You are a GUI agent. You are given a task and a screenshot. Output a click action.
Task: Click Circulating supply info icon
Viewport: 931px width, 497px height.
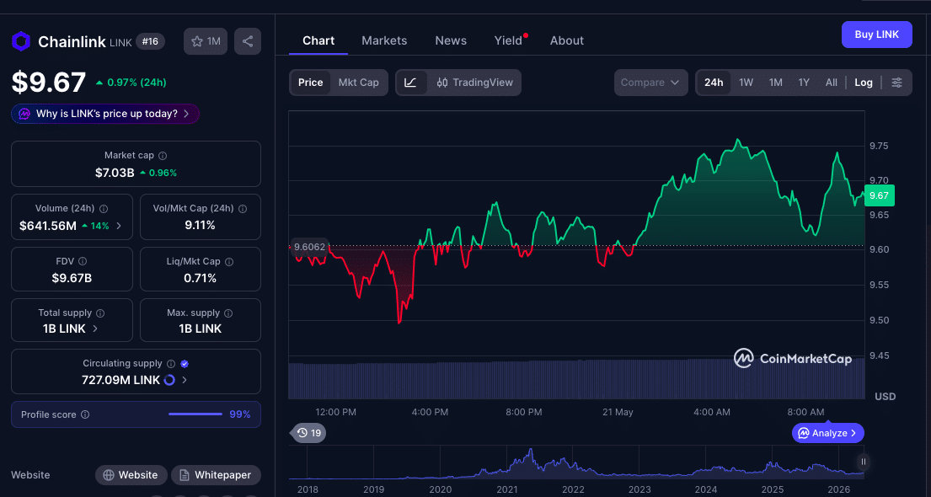[171, 363]
